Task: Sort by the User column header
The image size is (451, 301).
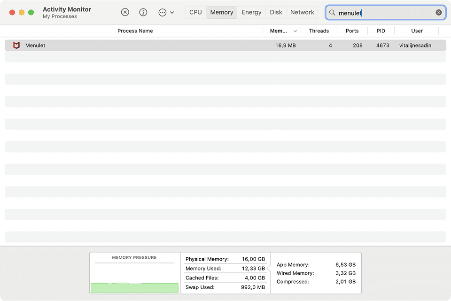Action: pyautogui.click(x=417, y=31)
